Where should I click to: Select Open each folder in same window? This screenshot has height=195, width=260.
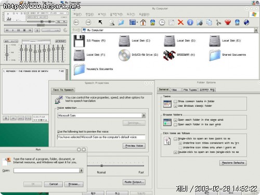[175, 120]
